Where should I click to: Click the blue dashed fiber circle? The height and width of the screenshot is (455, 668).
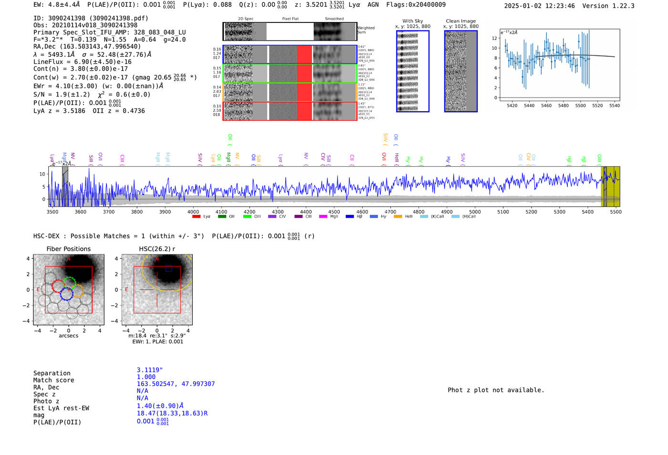coord(67,294)
